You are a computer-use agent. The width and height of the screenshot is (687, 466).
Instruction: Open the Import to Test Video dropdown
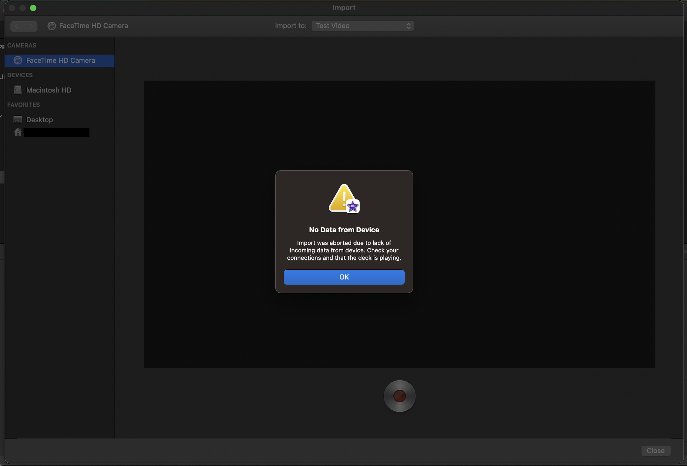(362, 26)
